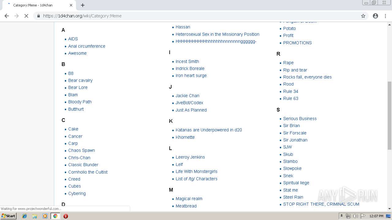Open the Potato link
The image size is (392, 220).
289,28
